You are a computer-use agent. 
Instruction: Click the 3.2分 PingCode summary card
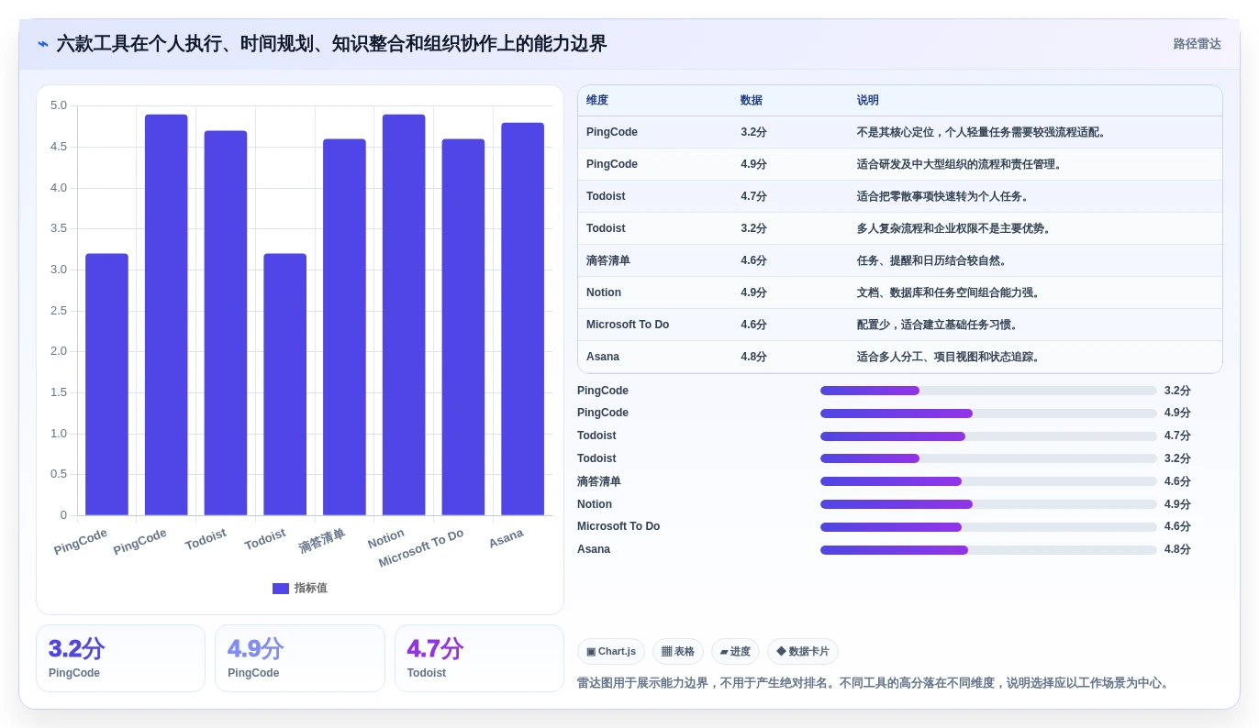coord(120,658)
